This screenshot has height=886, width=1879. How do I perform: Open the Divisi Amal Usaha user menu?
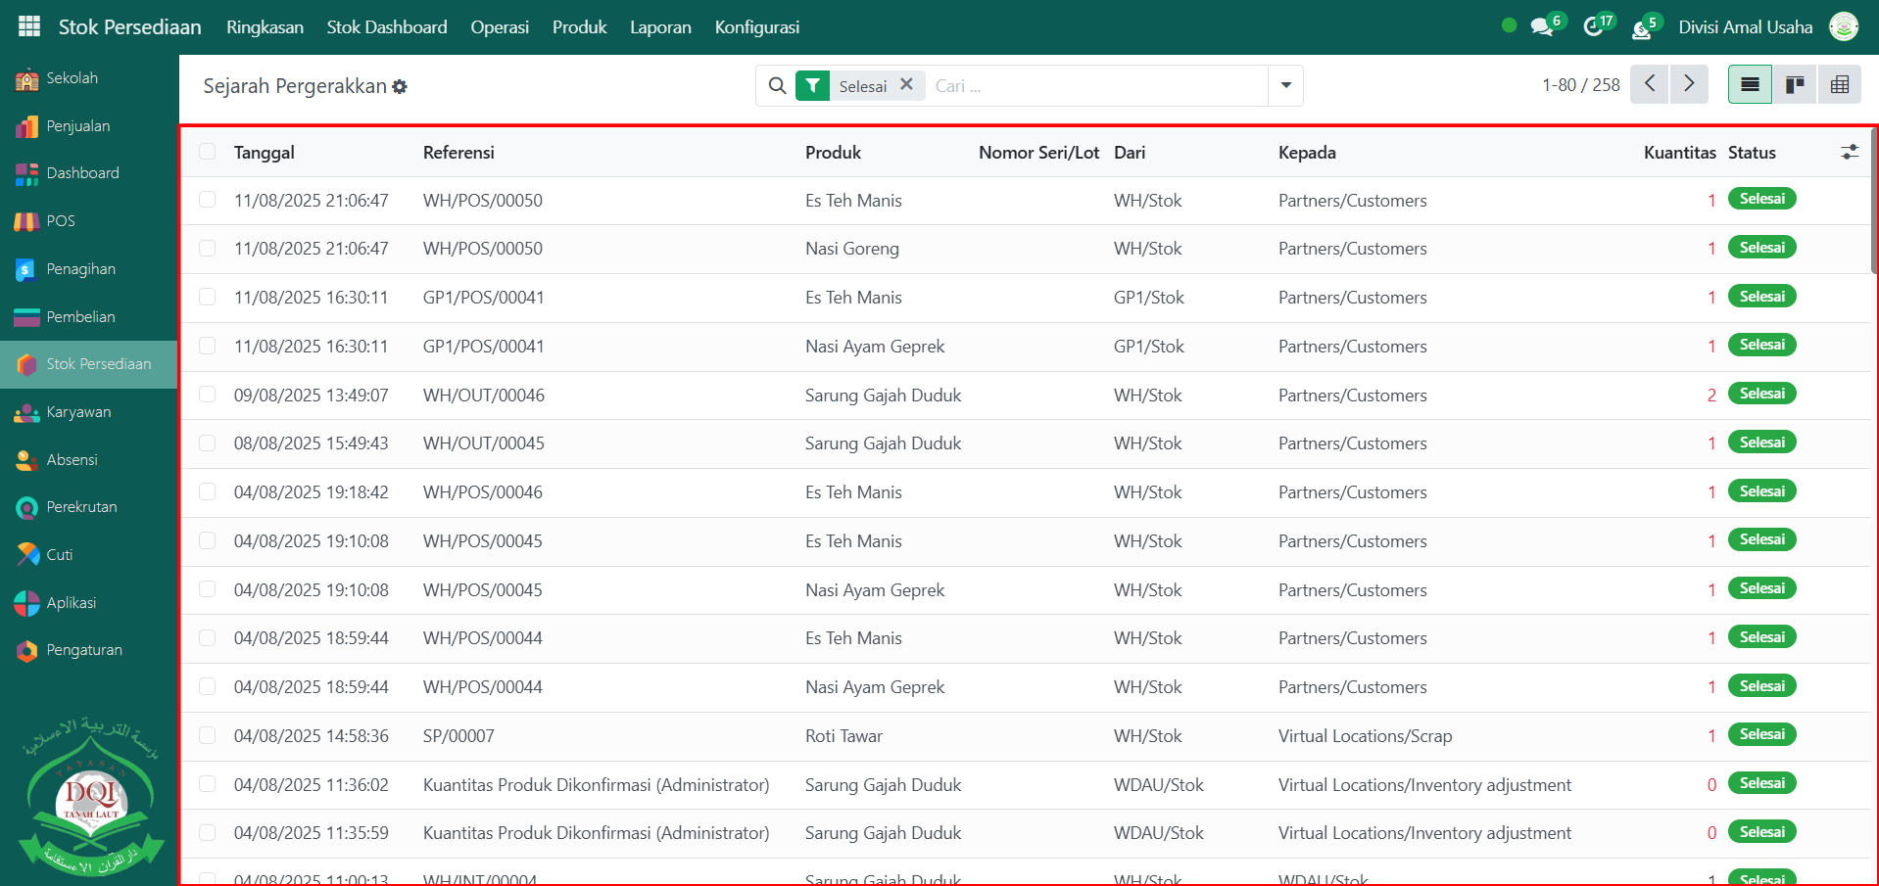point(1745,26)
